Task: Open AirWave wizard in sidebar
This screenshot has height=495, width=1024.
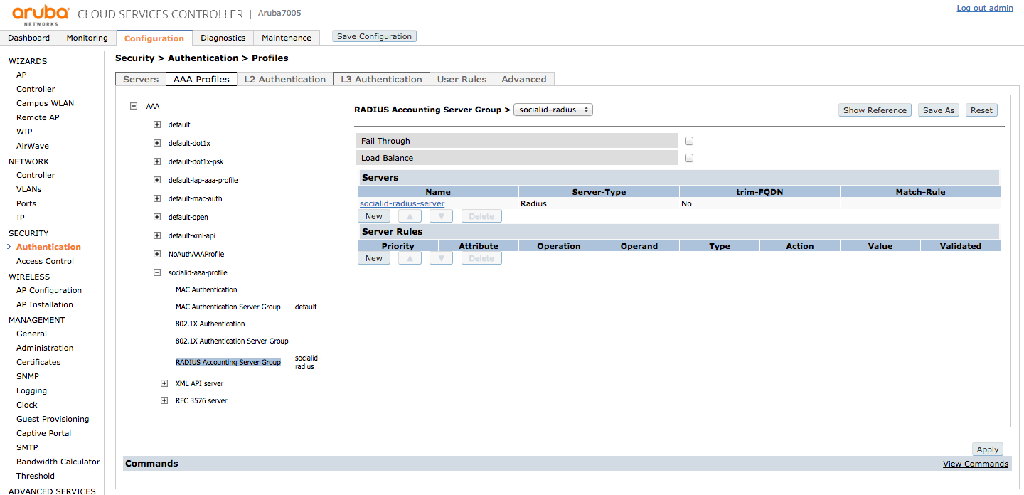Action: click(33, 146)
